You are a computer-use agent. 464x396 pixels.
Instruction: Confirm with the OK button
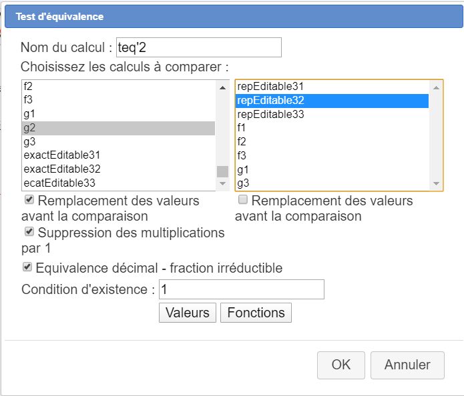(341, 365)
